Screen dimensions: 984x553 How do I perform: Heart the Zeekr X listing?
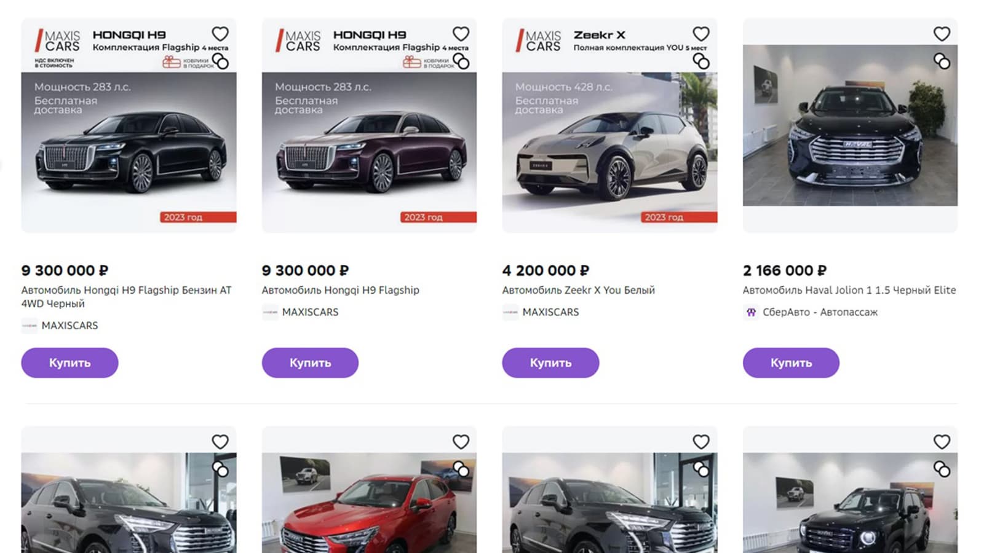(701, 34)
